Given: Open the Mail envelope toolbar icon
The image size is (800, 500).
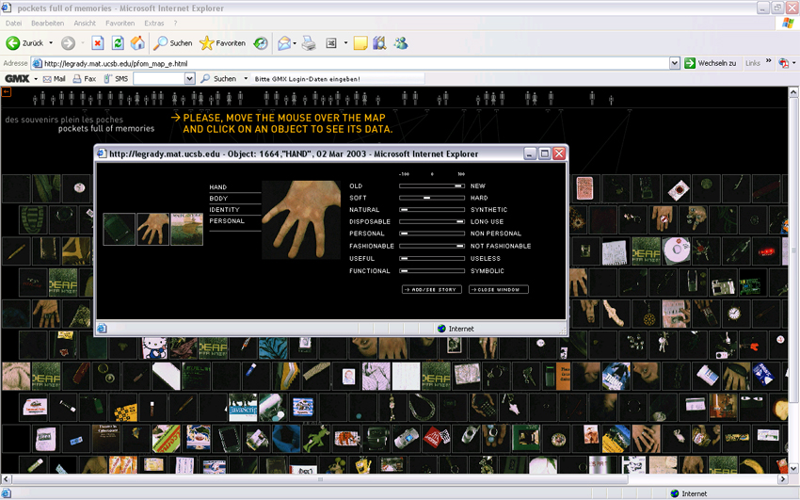Looking at the screenshot, I should click(x=283, y=43).
